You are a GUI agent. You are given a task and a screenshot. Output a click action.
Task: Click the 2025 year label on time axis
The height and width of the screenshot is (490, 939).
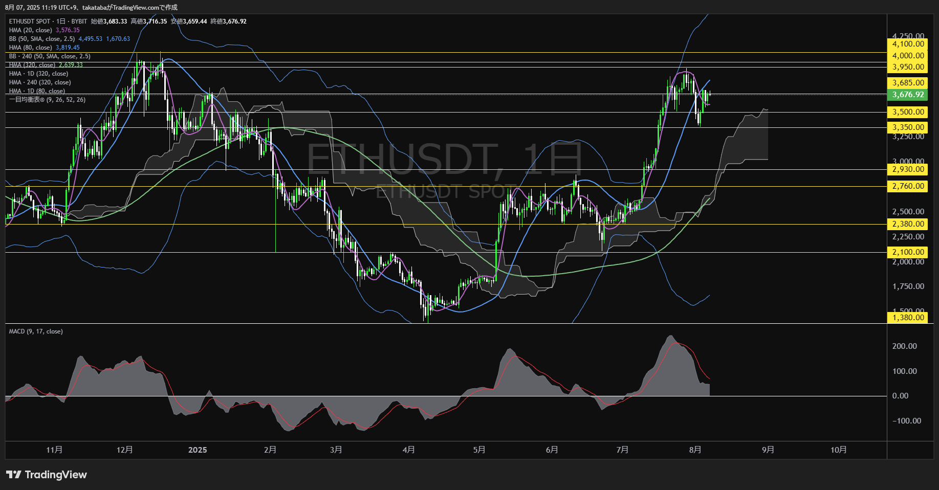(198, 450)
